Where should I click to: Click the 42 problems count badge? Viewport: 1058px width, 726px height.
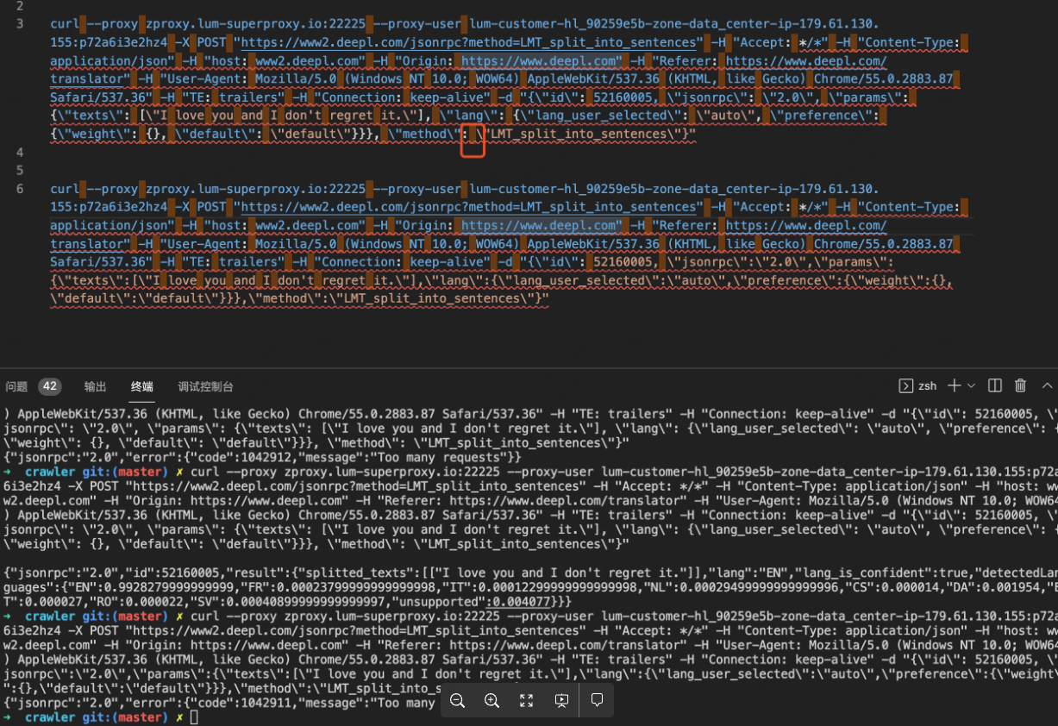pos(50,386)
